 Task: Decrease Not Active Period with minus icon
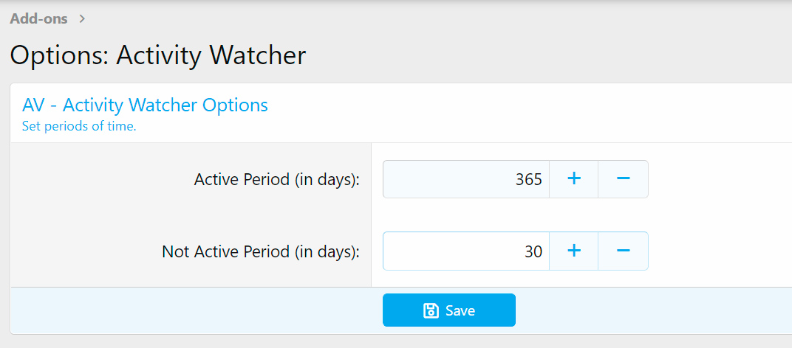click(x=623, y=251)
